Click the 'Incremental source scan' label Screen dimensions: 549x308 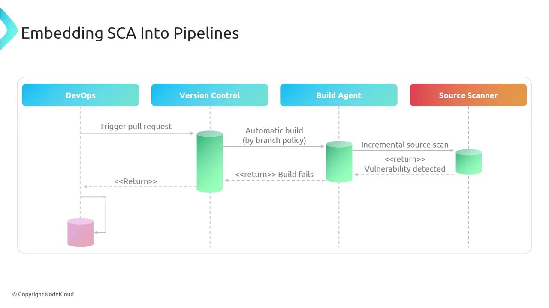click(405, 145)
